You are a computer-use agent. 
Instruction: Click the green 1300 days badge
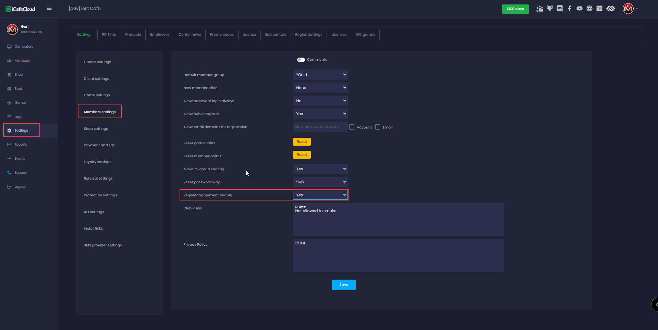click(515, 9)
